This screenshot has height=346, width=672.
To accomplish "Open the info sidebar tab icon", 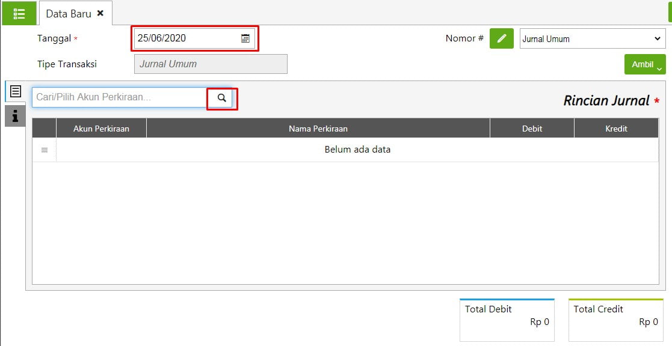I will click(15, 115).
